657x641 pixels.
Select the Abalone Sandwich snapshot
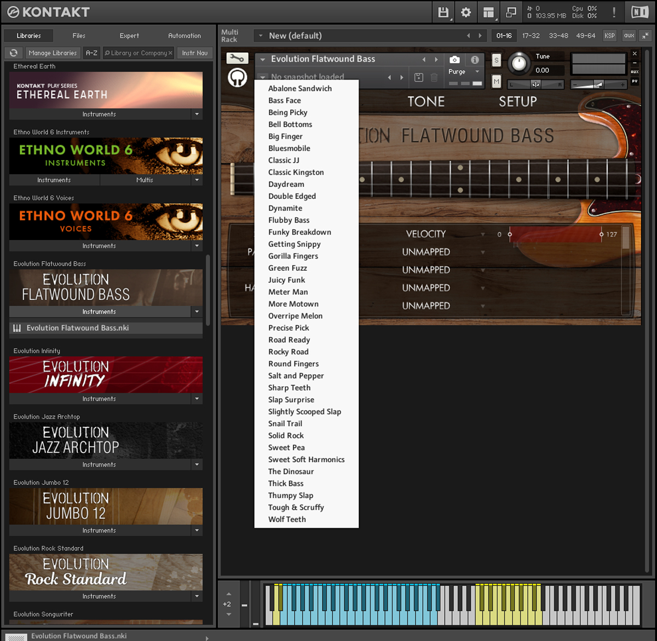(x=307, y=89)
